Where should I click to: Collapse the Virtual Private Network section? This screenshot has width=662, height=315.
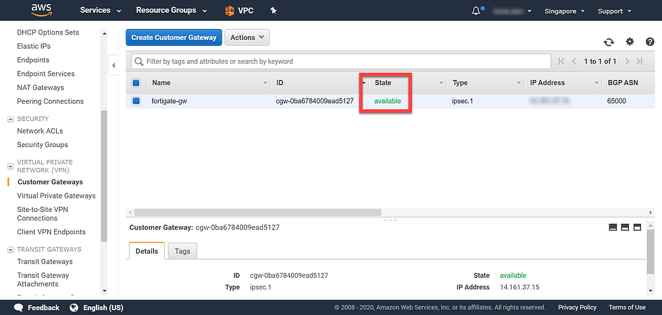[x=11, y=166]
